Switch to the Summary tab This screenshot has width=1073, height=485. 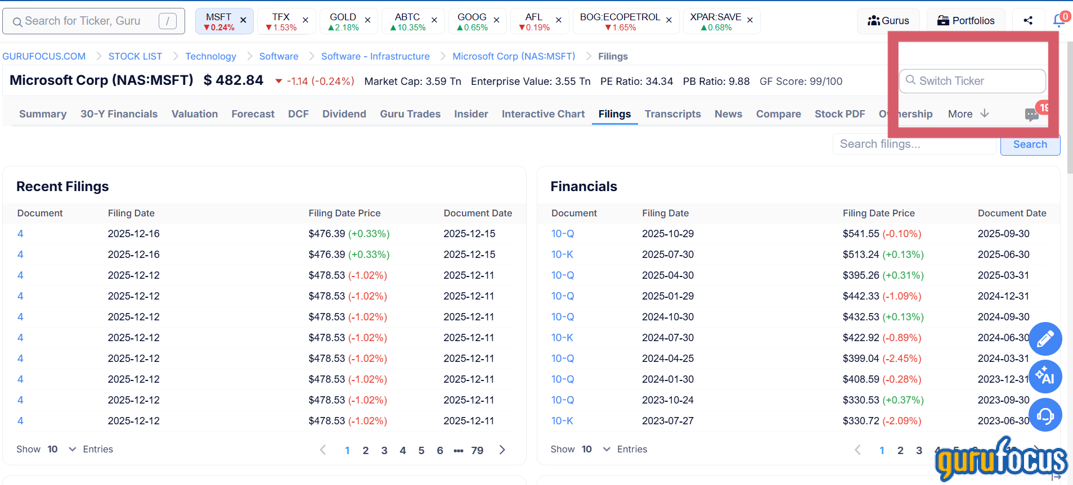[43, 114]
